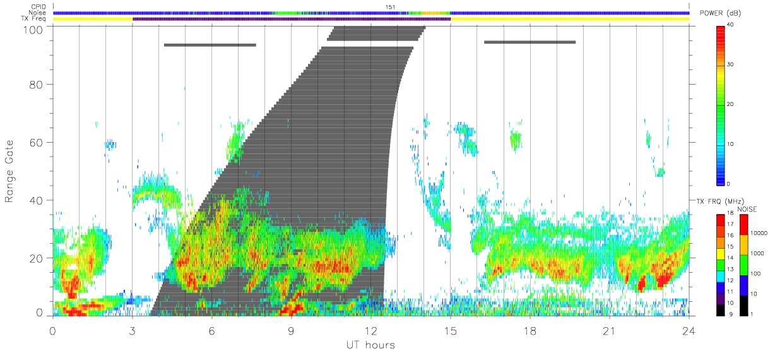Screen dimensions: 775x358
Task: Click the 12 tick on the UT hours axis
Action: point(370,330)
